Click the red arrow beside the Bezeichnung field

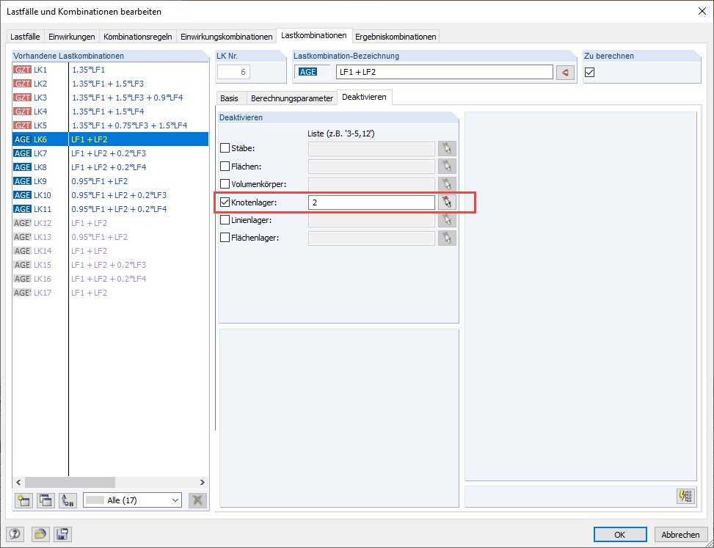pyautogui.click(x=565, y=72)
